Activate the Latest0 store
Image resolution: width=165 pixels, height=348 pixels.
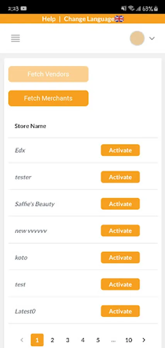(121, 311)
